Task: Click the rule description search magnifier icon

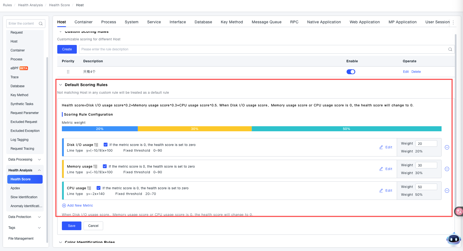Action: (450, 49)
